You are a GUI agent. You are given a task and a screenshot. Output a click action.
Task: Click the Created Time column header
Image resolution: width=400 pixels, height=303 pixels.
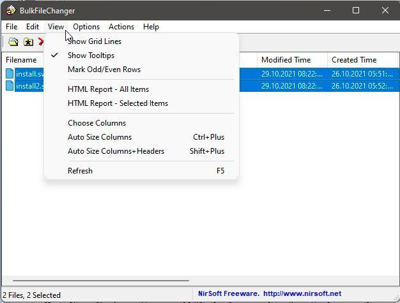pyautogui.click(x=354, y=60)
